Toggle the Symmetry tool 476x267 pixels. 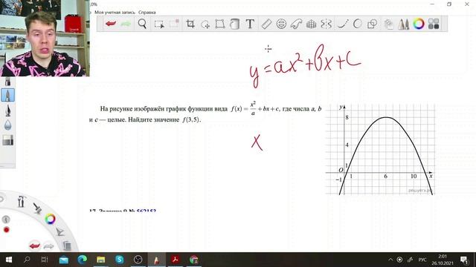pyautogui.click(x=326, y=24)
